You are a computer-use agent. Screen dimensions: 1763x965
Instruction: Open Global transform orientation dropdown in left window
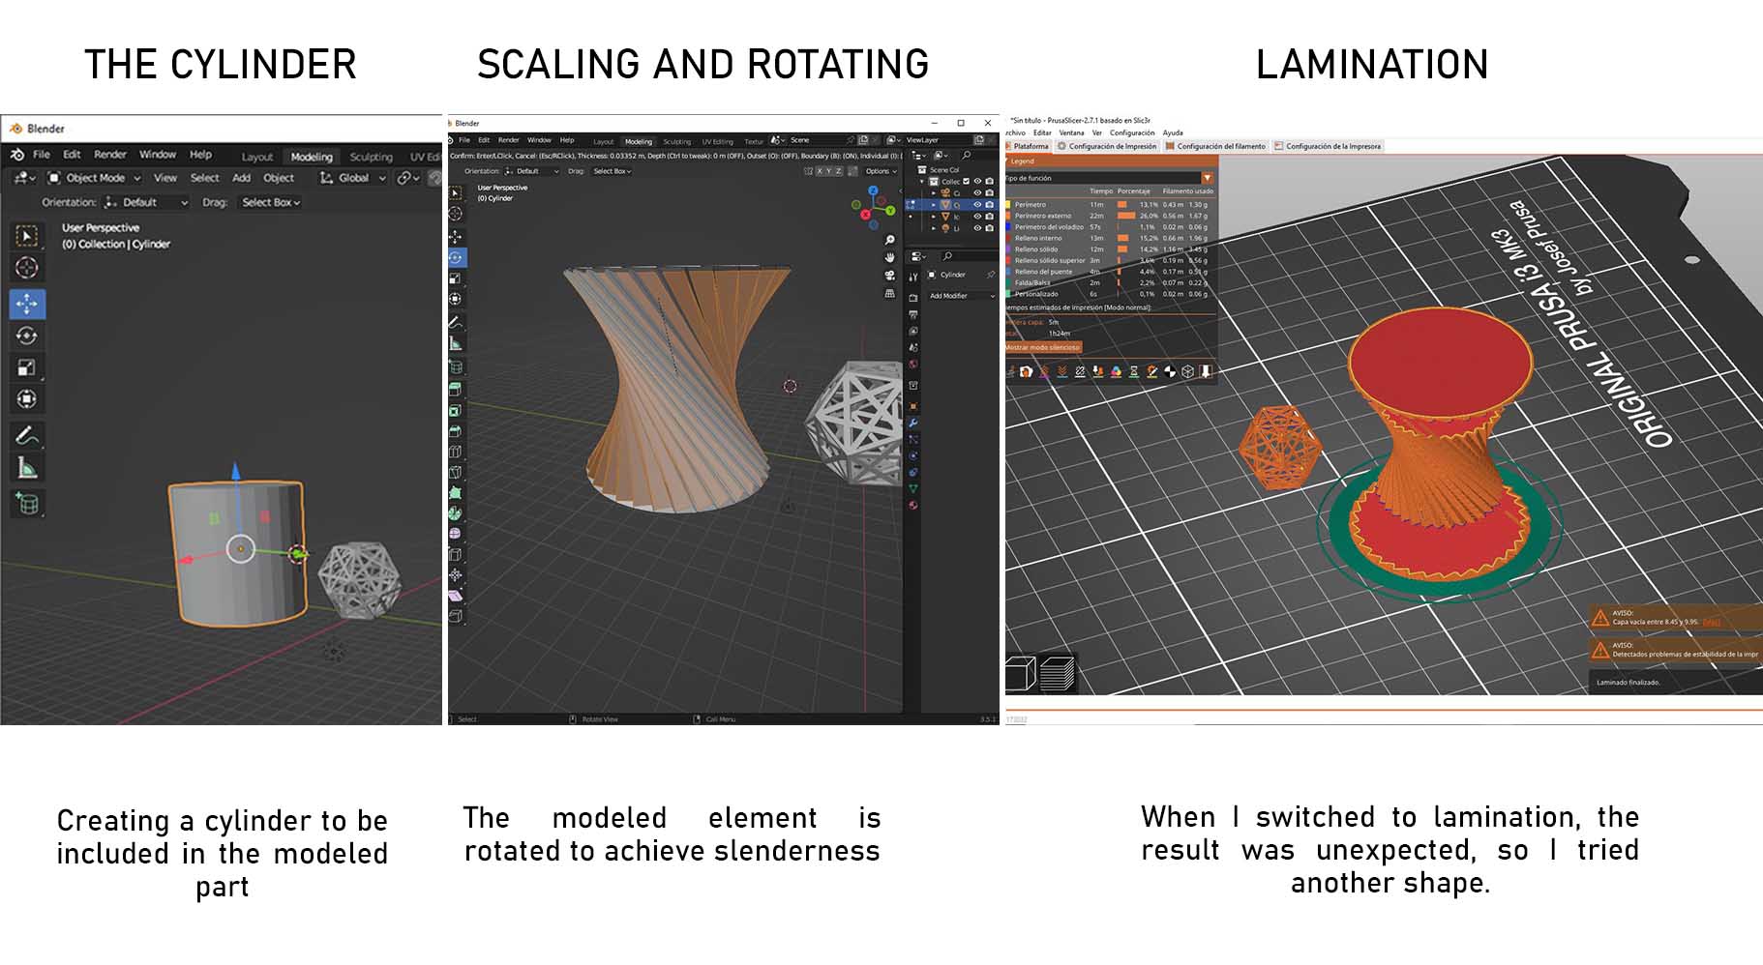coord(353,178)
